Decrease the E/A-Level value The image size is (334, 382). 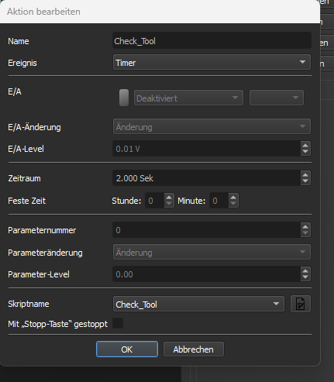point(305,152)
